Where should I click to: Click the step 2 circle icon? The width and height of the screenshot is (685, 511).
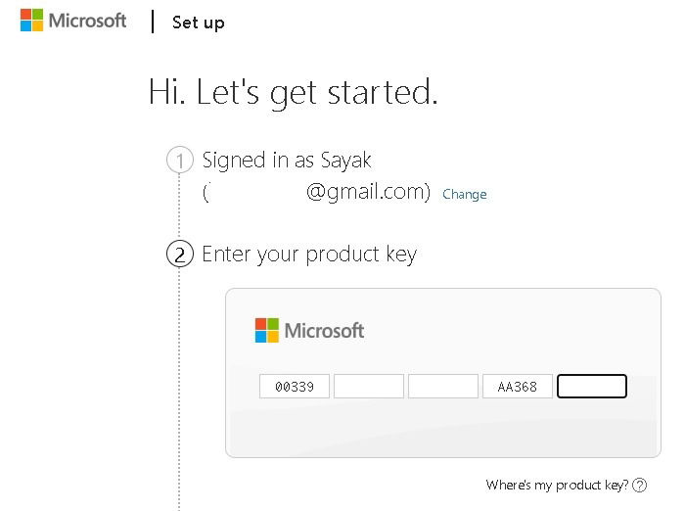click(x=179, y=254)
